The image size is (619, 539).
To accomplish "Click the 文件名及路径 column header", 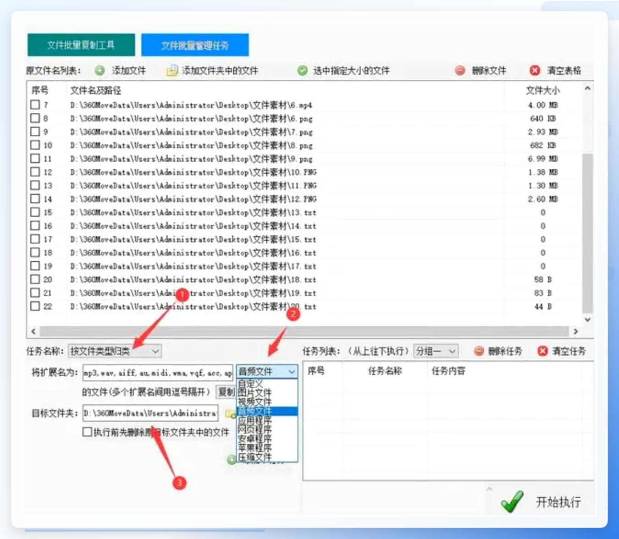I will point(95,90).
